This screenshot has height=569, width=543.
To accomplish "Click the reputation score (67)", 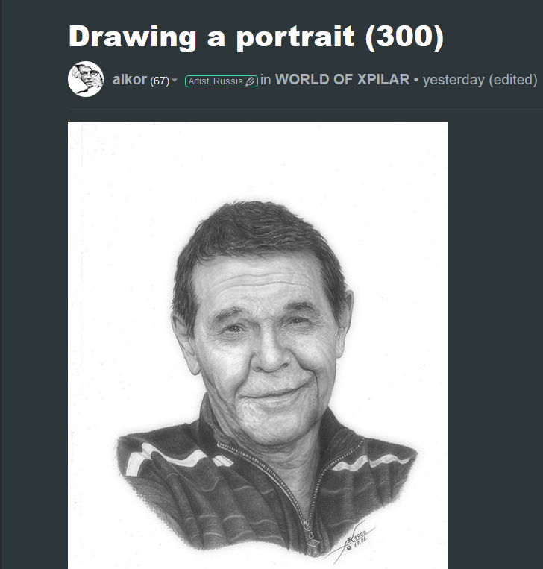I will pos(160,81).
